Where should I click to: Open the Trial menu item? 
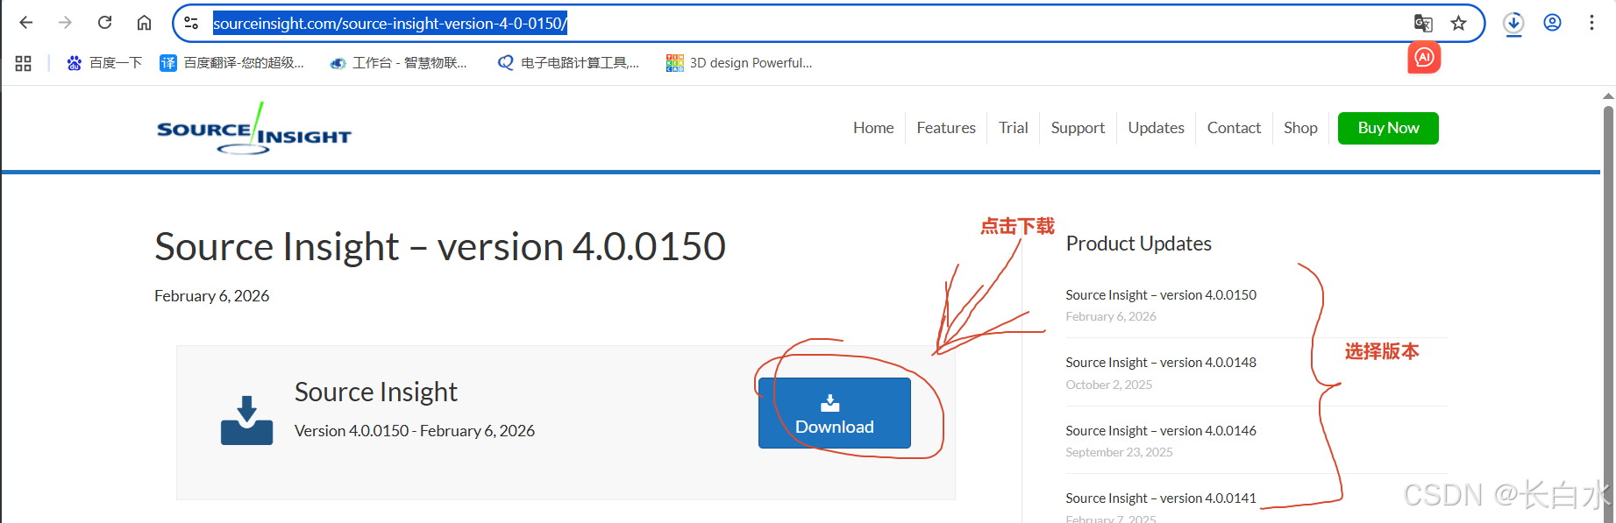point(1013,128)
